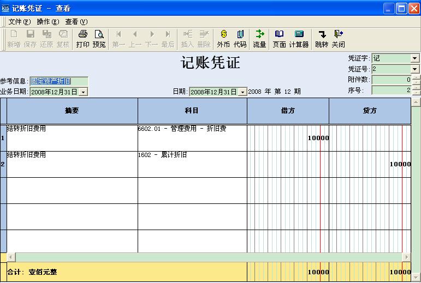Screen dimensions: 421x283
Task: Click the 复核 (Review) toolbar icon
Action: click(63, 39)
